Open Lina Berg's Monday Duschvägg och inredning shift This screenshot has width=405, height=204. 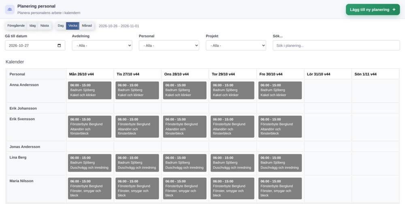(x=90, y=163)
